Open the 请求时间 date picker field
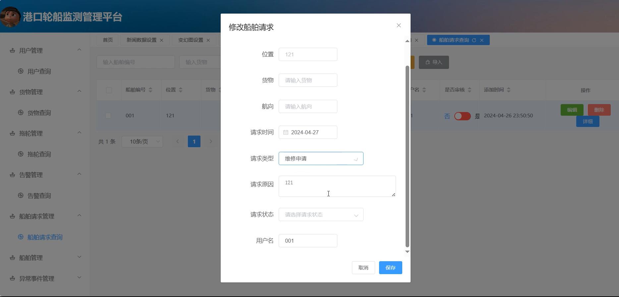Image resolution: width=619 pixels, height=297 pixels. 308,132
